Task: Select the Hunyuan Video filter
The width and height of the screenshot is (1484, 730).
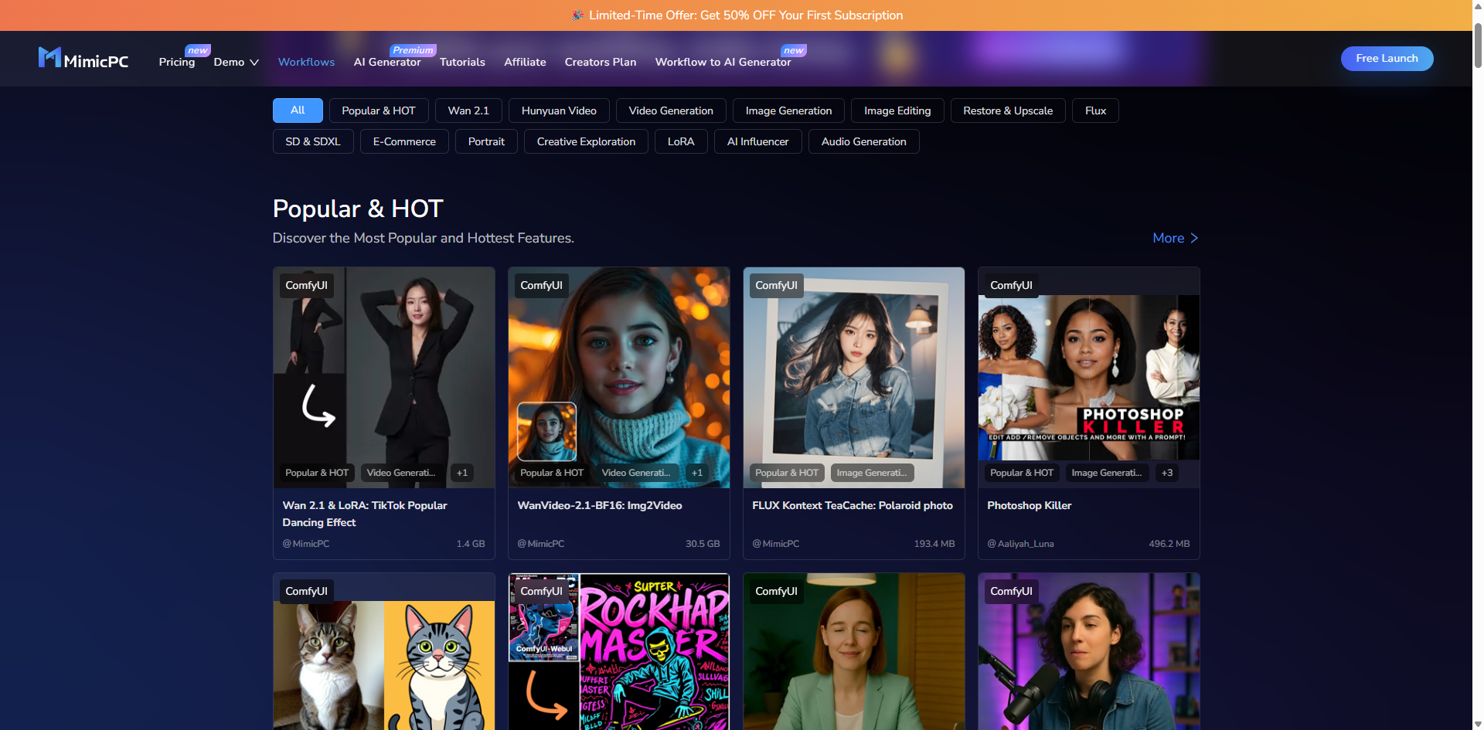Action: (x=559, y=110)
